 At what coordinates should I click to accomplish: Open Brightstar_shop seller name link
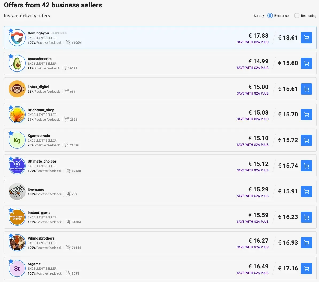pos(41,110)
